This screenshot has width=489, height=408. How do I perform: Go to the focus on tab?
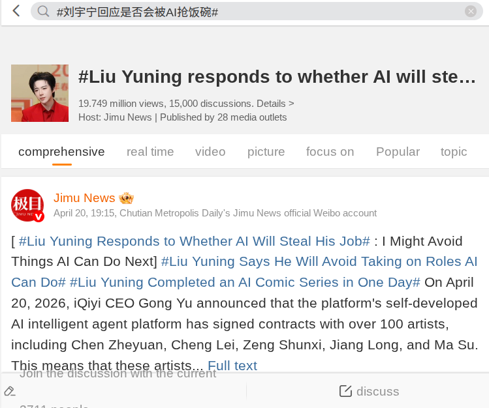coord(330,152)
